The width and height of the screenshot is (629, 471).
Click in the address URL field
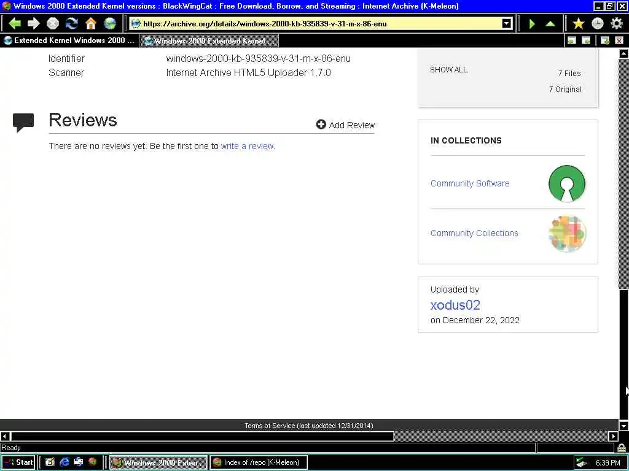321,24
